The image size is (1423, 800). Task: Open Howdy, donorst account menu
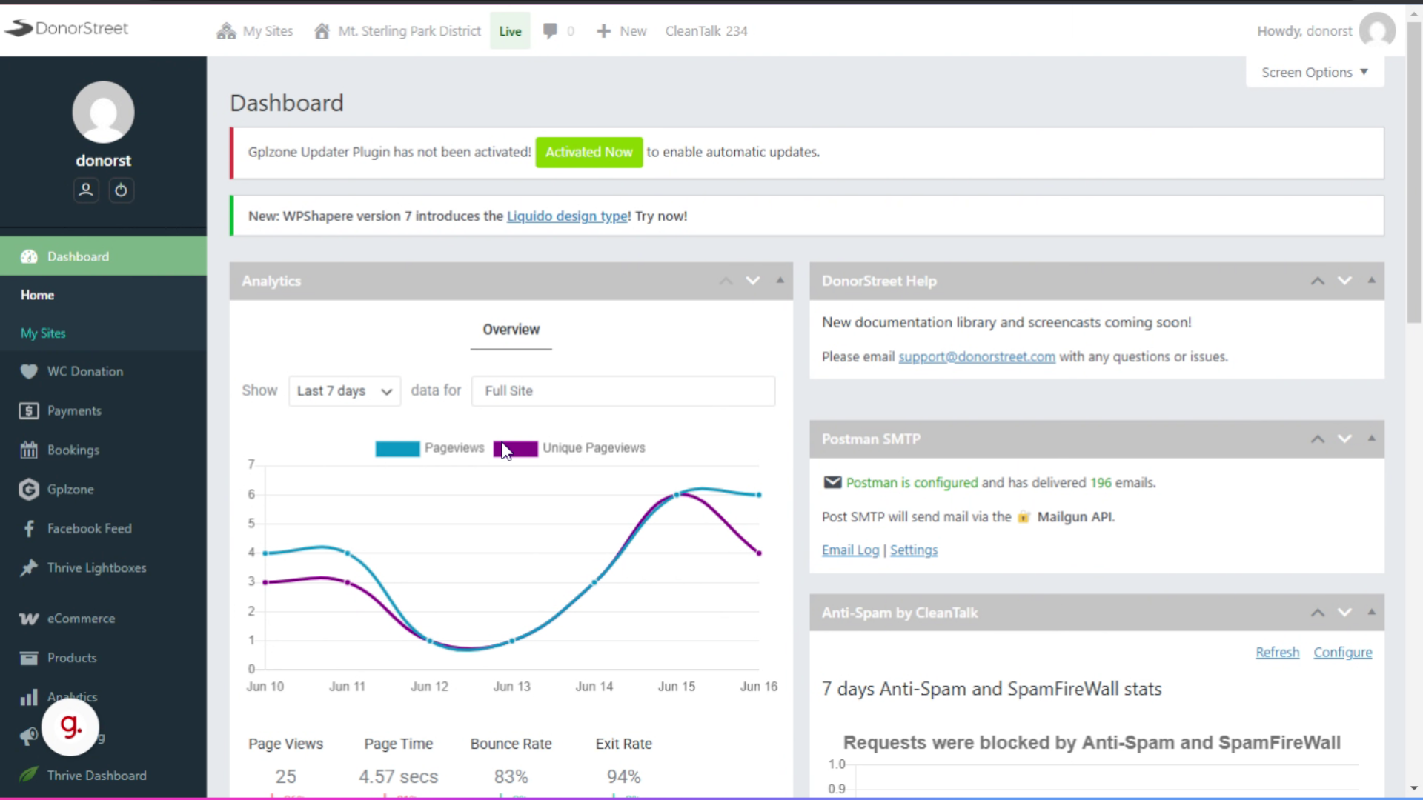[x=1304, y=31]
